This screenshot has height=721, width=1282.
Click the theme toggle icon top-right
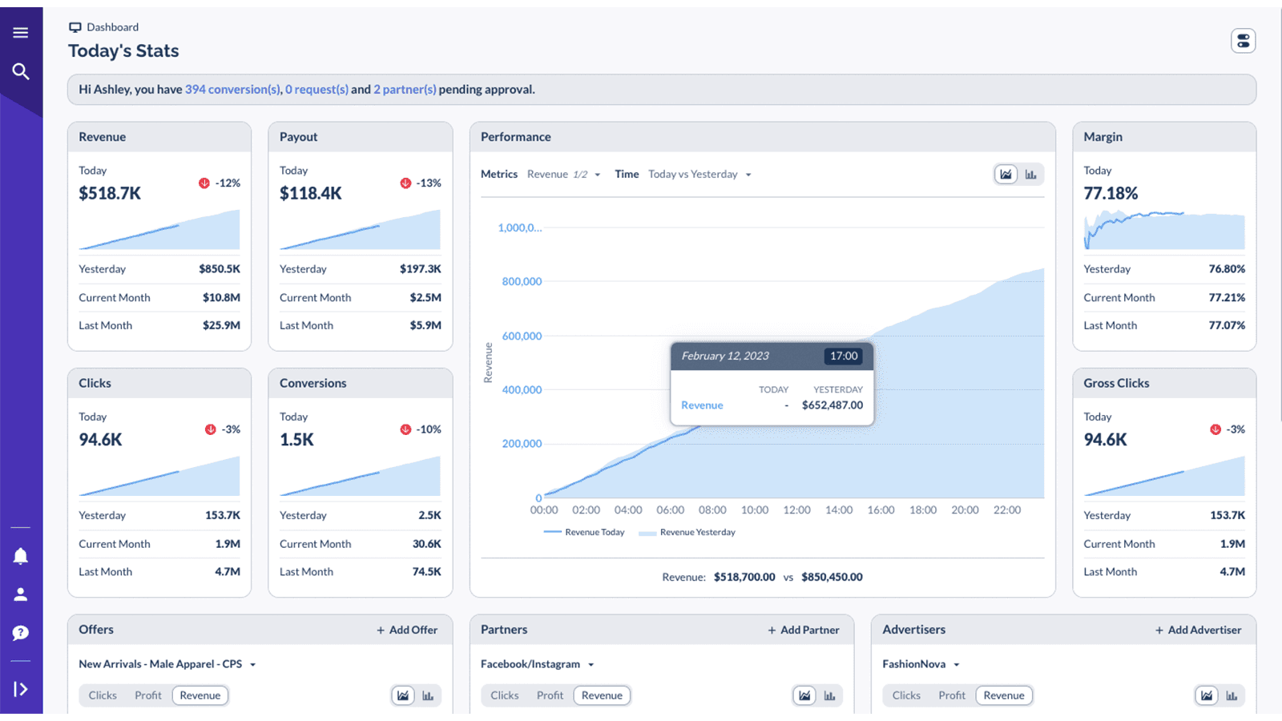[1243, 40]
